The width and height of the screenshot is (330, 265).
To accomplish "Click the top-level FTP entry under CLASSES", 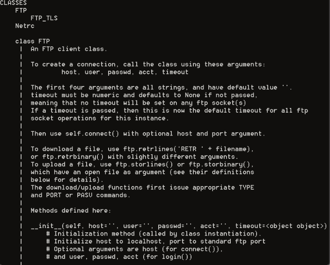I will point(21,10).
